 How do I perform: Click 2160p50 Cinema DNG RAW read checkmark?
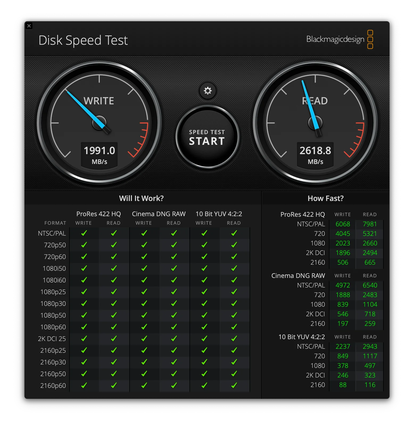click(x=174, y=374)
